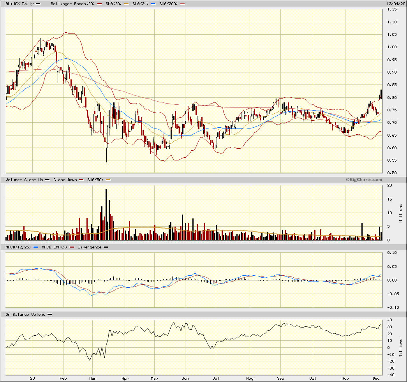Click the 0.75 price axis label
The height and width of the screenshot is (382, 407).
[392, 110]
